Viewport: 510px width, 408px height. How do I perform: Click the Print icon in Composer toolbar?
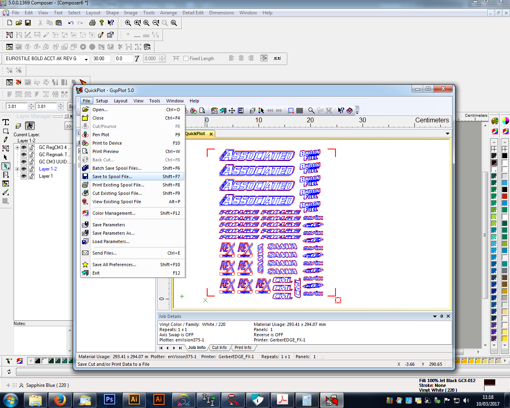[92, 23]
